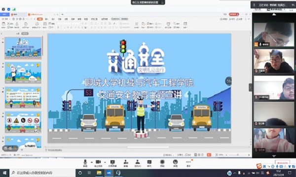Open microphone options arrow beside mute icon

(92, 162)
